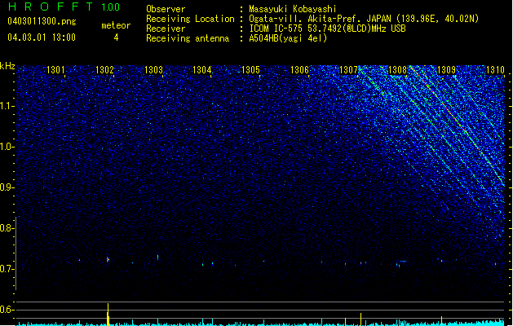Click the 1305 time marker
The image size is (513, 326).
[250, 70]
